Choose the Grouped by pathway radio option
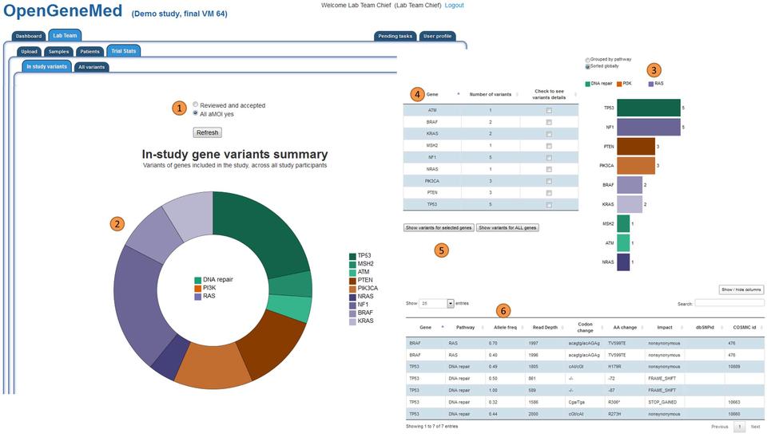The height and width of the screenshot is (437, 775). tap(588, 60)
